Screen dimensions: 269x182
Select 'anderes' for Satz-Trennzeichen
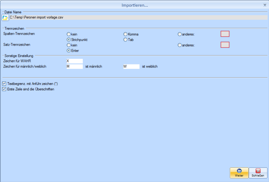click(180, 45)
